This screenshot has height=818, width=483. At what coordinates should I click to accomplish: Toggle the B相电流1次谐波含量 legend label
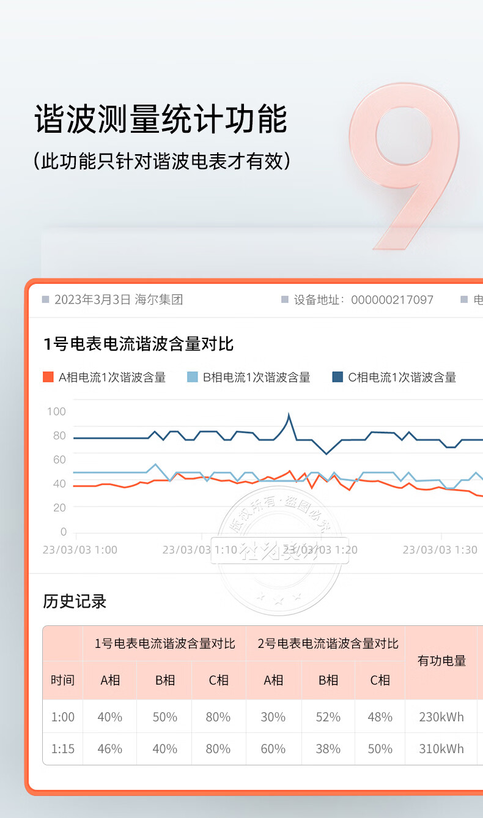(x=256, y=377)
